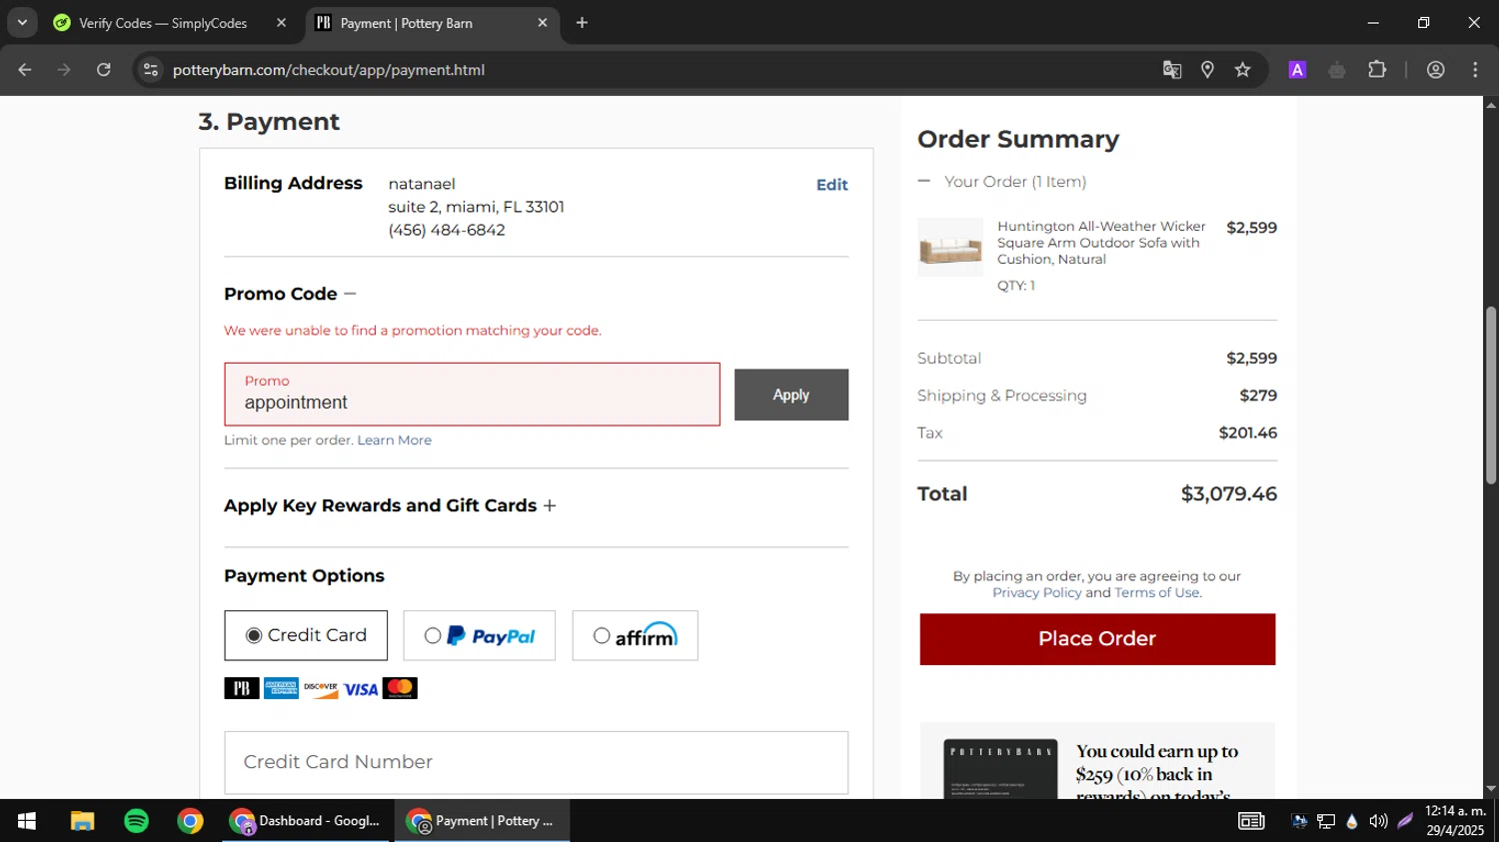
Task: Open the Learn More promo link
Action: pos(395,440)
